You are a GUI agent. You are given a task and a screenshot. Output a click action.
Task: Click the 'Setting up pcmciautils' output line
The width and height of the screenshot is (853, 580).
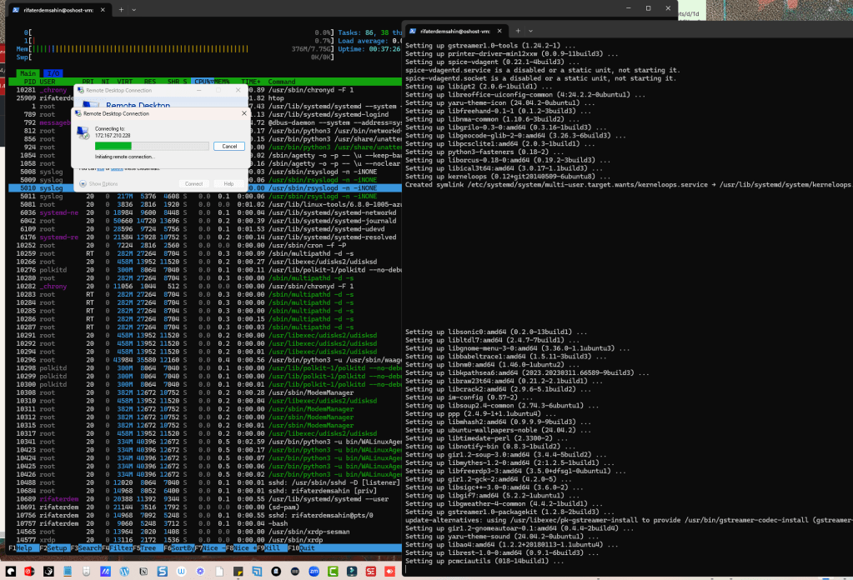coord(484,561)
